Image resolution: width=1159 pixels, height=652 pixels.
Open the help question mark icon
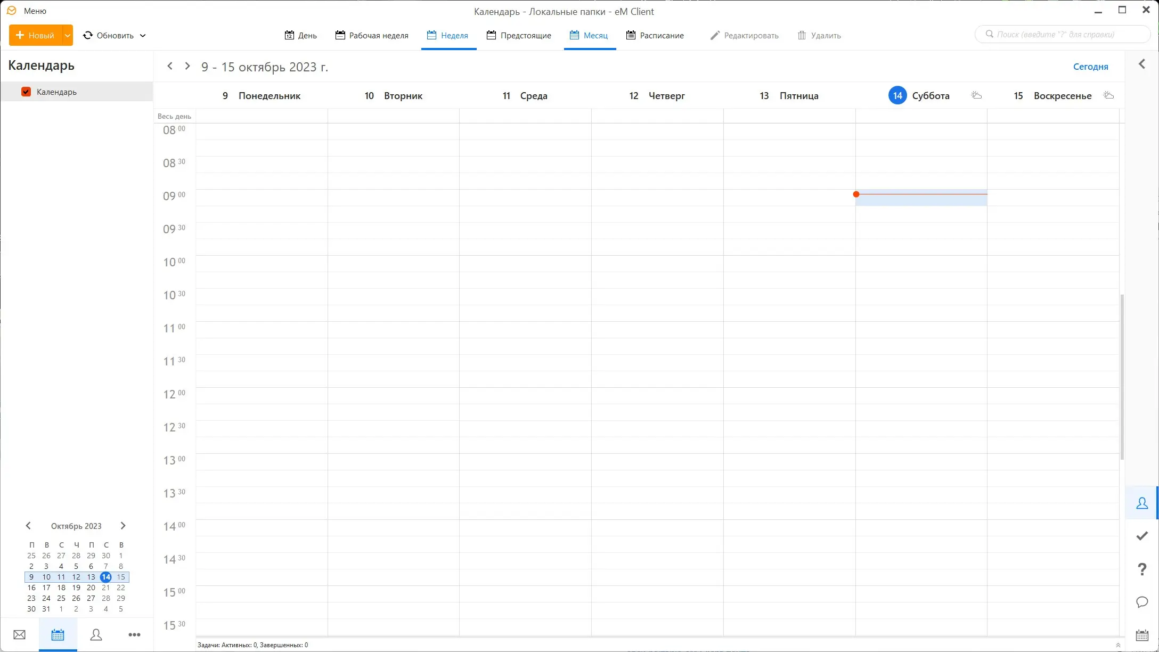[1141, 569]
